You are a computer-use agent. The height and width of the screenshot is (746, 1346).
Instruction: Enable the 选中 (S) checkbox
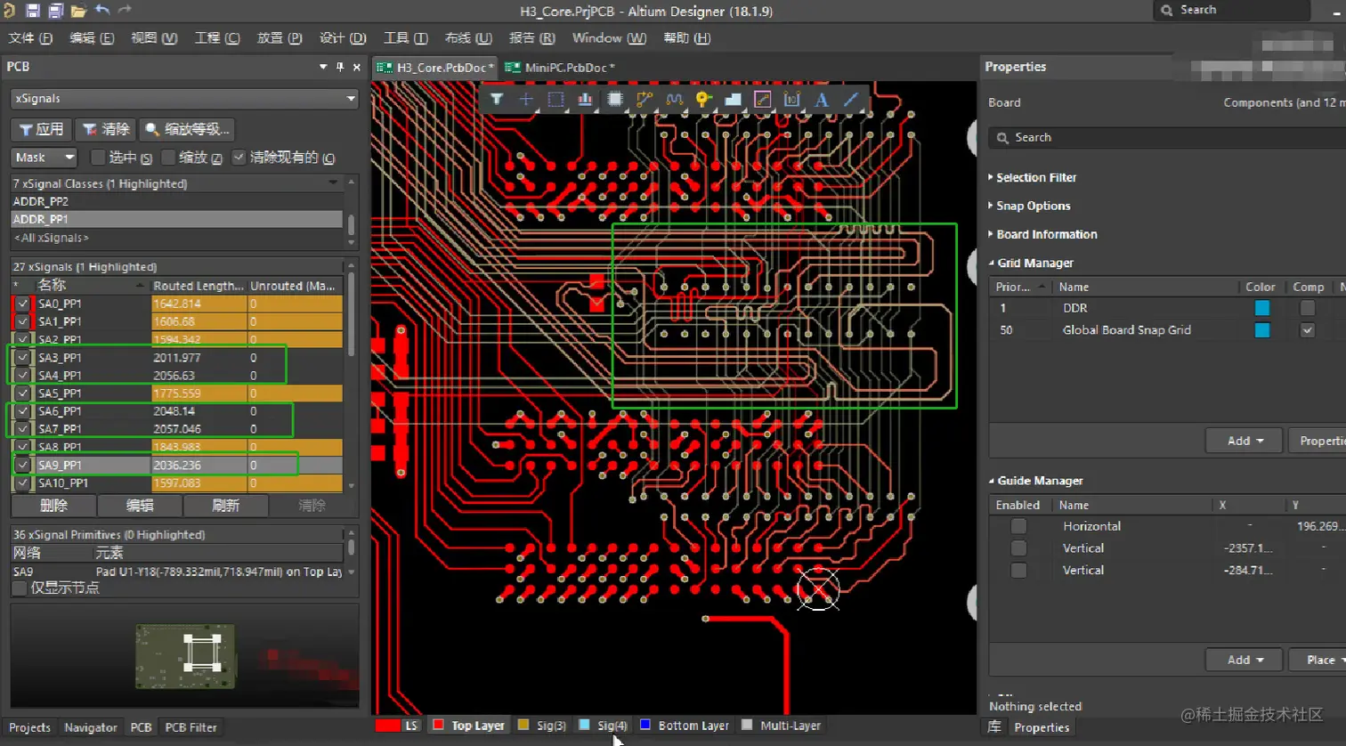98,158
